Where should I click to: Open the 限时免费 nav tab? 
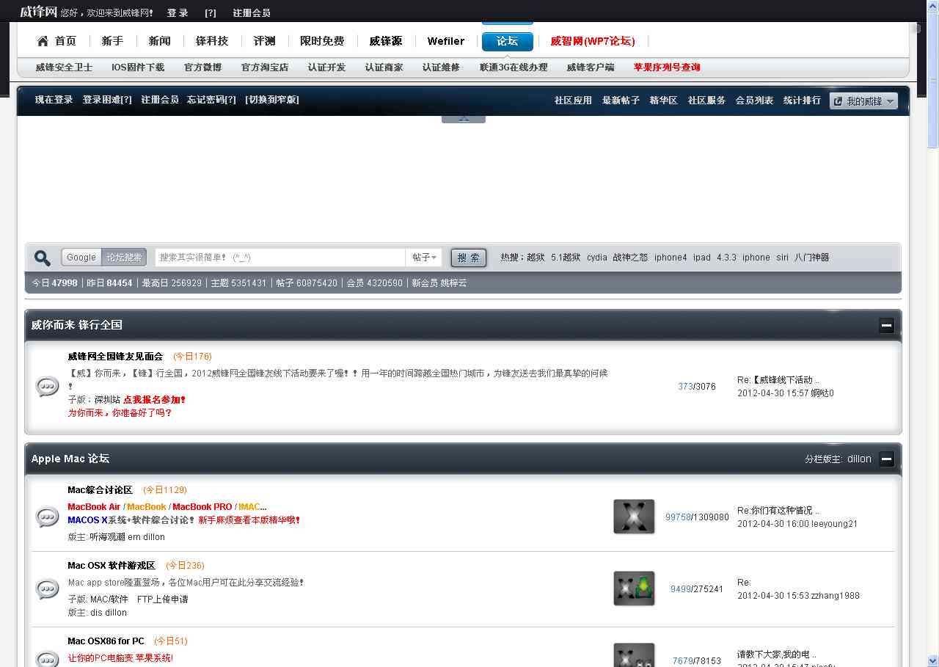pos(322,41)
